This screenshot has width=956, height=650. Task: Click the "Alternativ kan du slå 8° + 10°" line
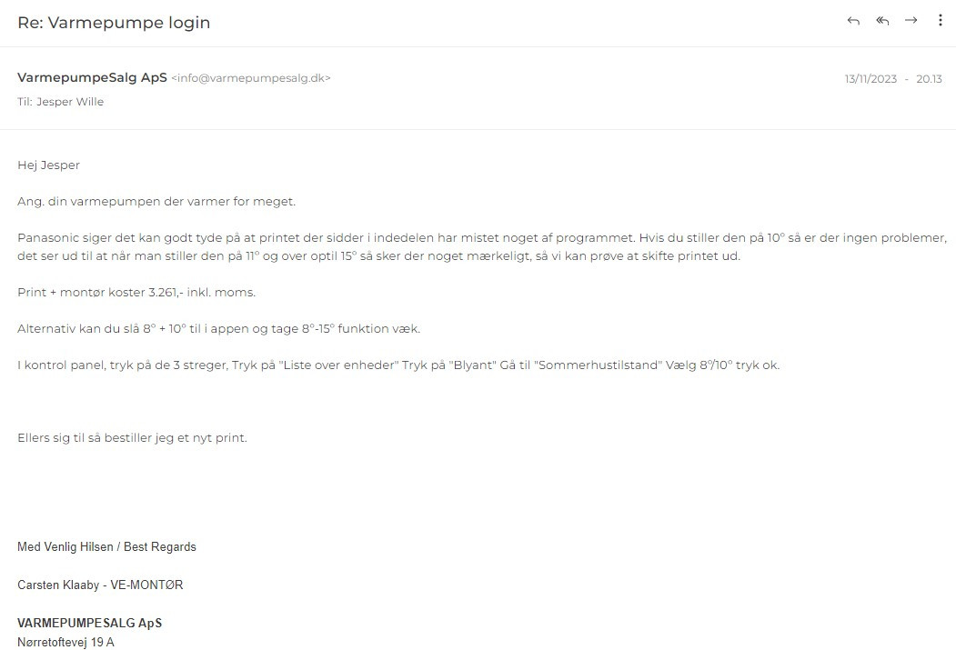pyautogui.click(x=219, y=329)
